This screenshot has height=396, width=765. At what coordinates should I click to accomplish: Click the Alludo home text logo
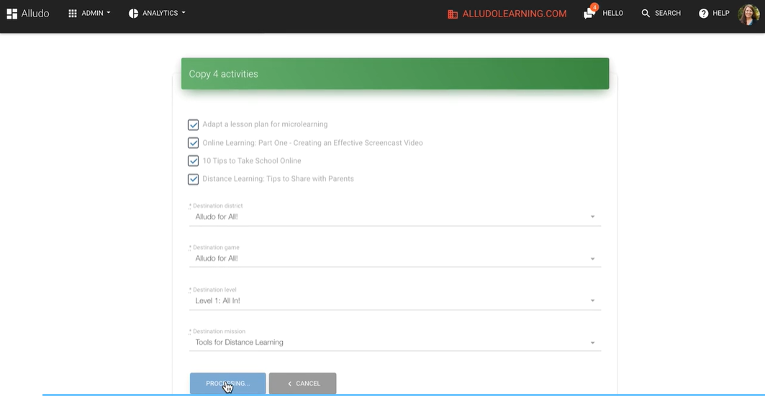pyautogui.click(x=35, y=14)
